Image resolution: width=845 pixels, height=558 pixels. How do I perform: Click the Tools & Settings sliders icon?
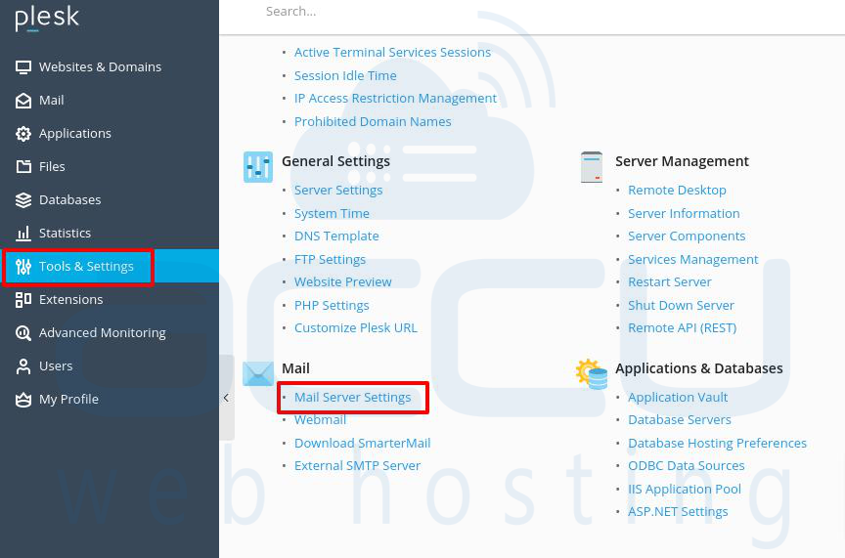pyautogui.click(x=23, y=267)
